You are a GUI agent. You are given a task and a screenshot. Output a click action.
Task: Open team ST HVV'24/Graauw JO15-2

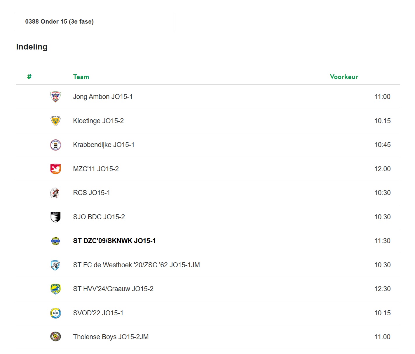[113, 289]
